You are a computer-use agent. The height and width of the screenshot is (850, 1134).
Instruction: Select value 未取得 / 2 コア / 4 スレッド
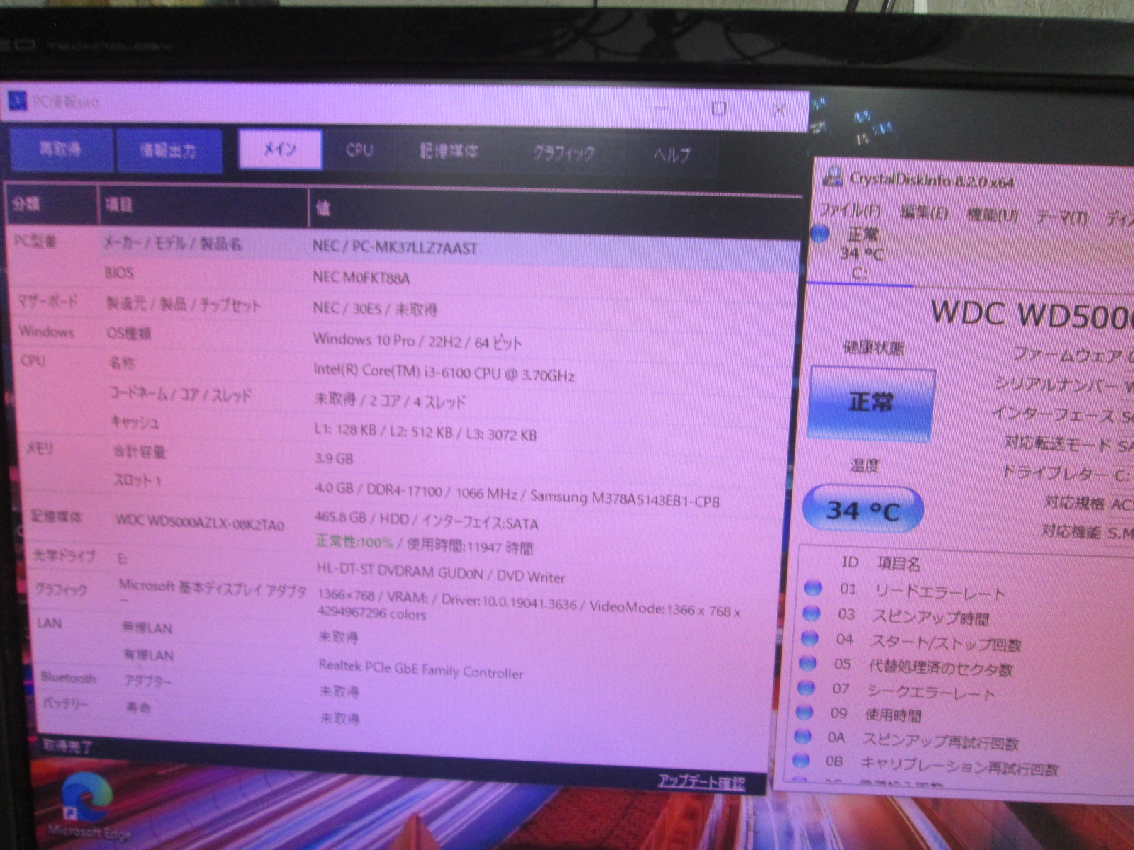[x=390, y=401]
